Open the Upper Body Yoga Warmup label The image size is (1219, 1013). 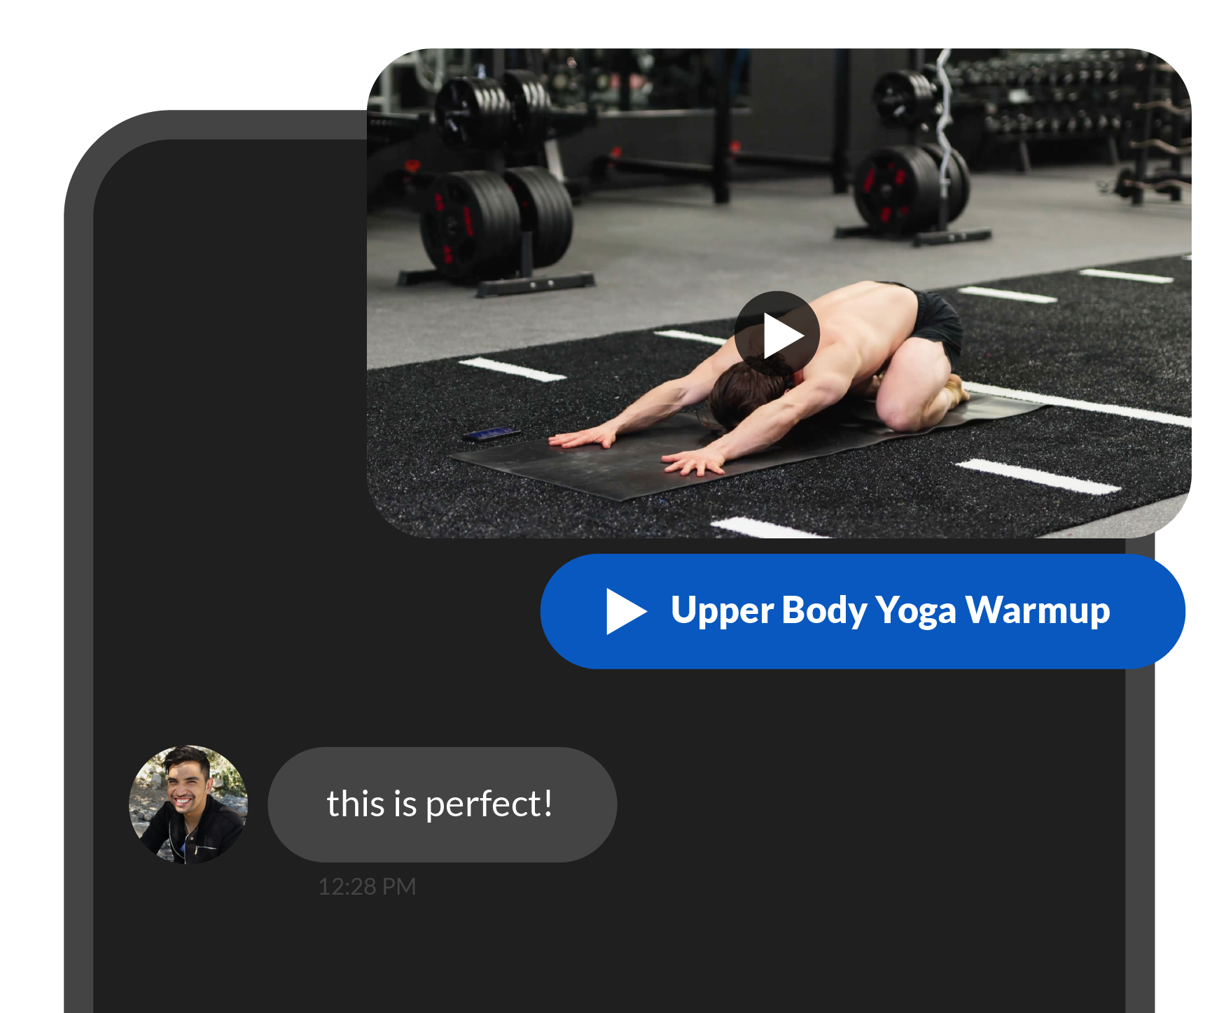[x=889, y=610]
